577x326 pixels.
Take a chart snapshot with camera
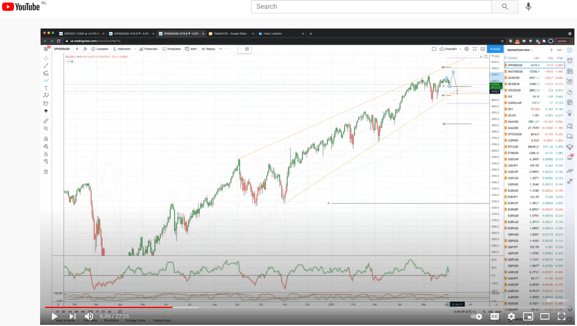click(x=483, y=49)
